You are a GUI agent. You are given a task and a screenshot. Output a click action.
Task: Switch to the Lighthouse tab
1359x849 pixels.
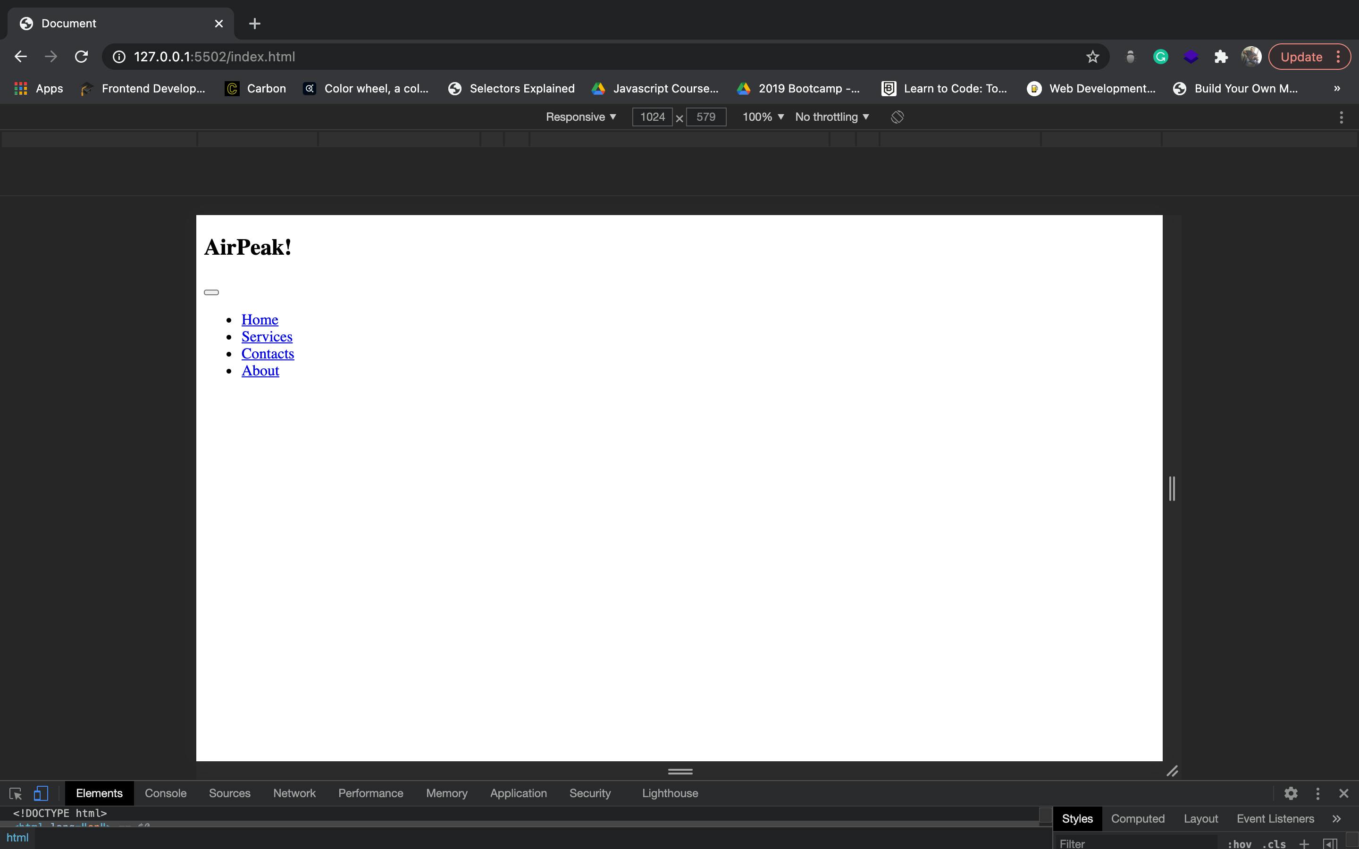[670, 793]
